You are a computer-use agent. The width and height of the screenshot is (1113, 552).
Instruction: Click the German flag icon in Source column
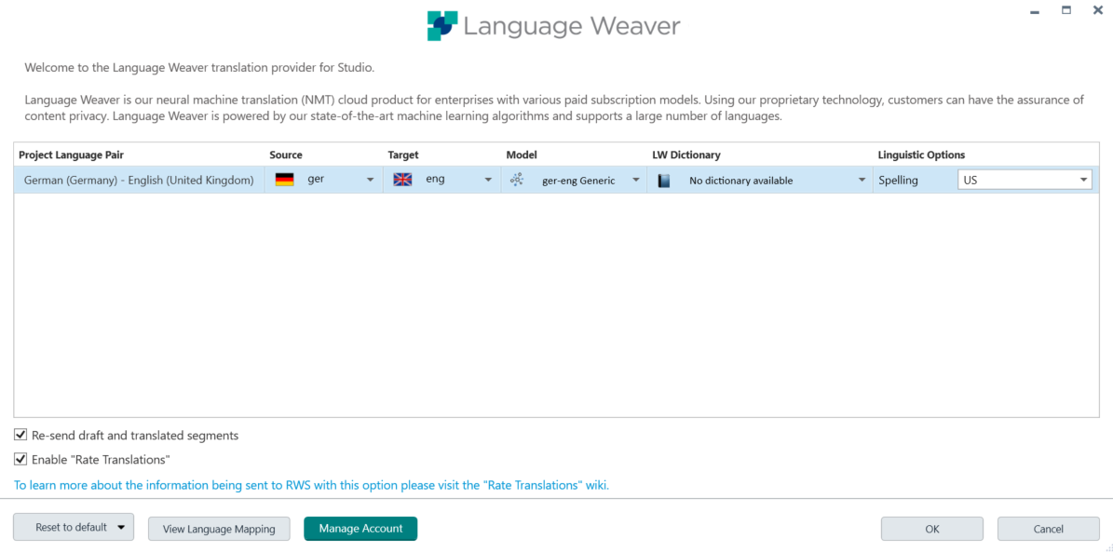point(285,180)
